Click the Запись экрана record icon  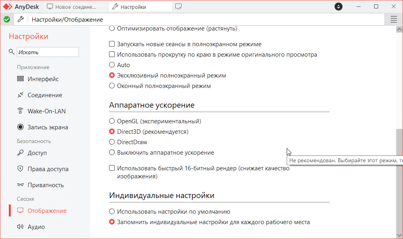pyautogui.click(x=20, y=127)
